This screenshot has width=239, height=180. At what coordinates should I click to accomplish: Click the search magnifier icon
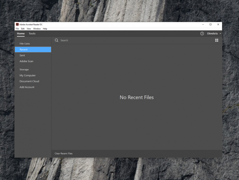click(56, 40)
